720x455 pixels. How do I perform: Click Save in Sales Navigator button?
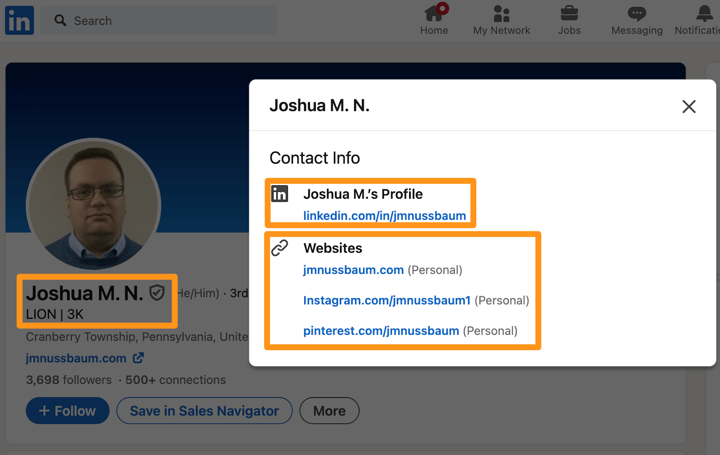(204, 410)
